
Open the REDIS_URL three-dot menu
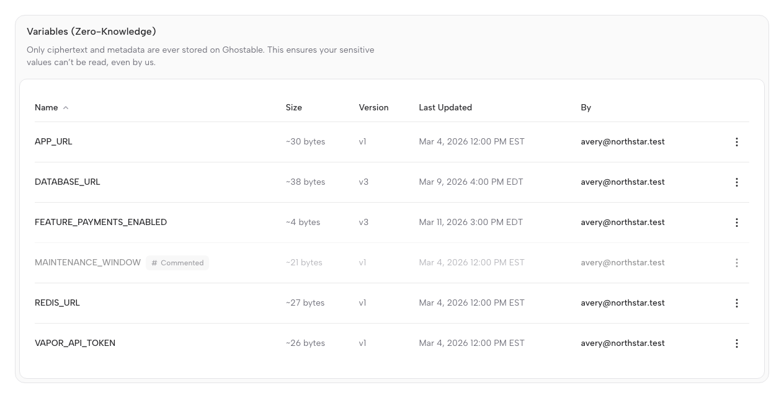(x=737, y=303)
